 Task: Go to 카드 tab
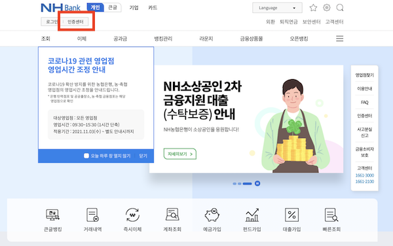coord(153,8)
